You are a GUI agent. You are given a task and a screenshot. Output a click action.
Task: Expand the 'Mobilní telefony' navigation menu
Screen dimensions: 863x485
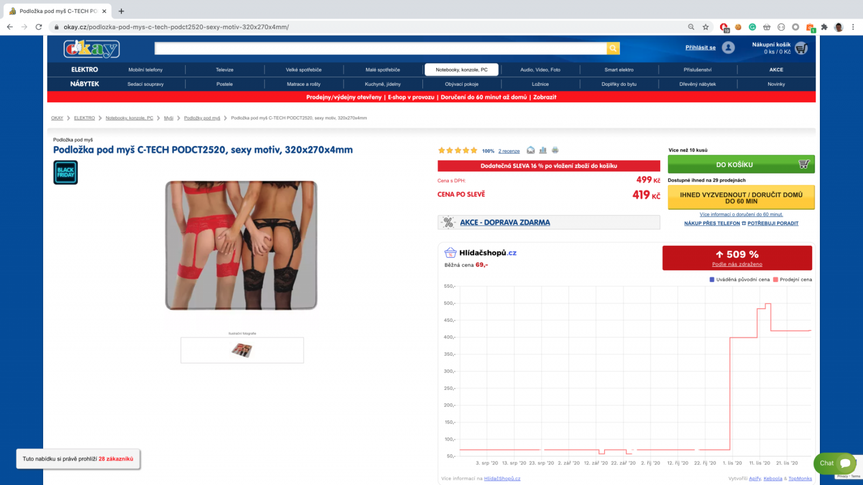click(x=146, y=70)
